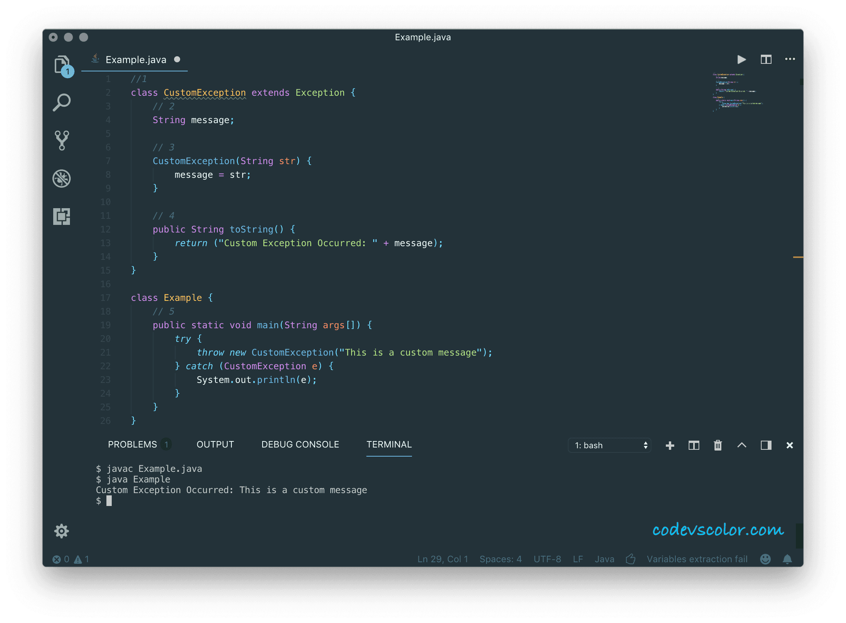The image size is (846, 623).
Task: Split the editor to the right
Action: [766, 60]
